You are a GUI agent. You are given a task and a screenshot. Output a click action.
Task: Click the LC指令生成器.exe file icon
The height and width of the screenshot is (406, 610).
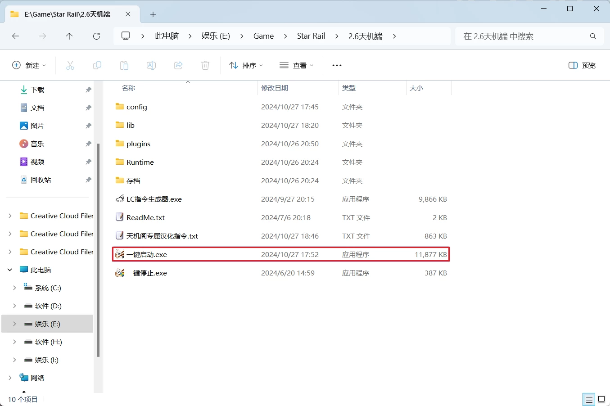[x=120, y=199]
